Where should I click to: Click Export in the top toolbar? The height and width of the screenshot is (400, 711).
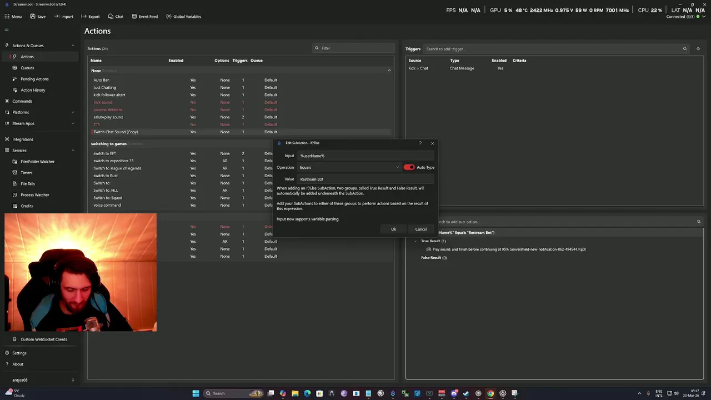click(91, 17)
